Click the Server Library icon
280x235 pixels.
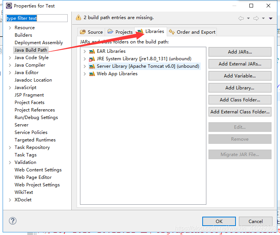(x=92, y=67)
